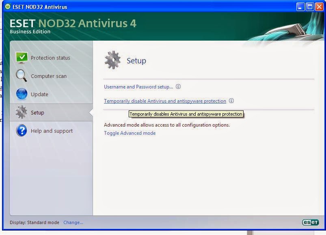Screen dimensions: 326x235
Task: Open the Protection status section
Action: 50,58
